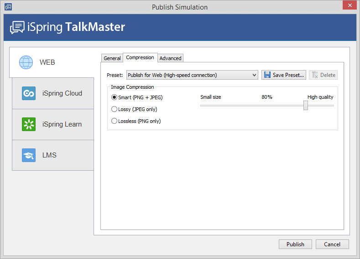
Task: Click the WEB globe icon
Action: pyautogui.click(x=26, y=62)
